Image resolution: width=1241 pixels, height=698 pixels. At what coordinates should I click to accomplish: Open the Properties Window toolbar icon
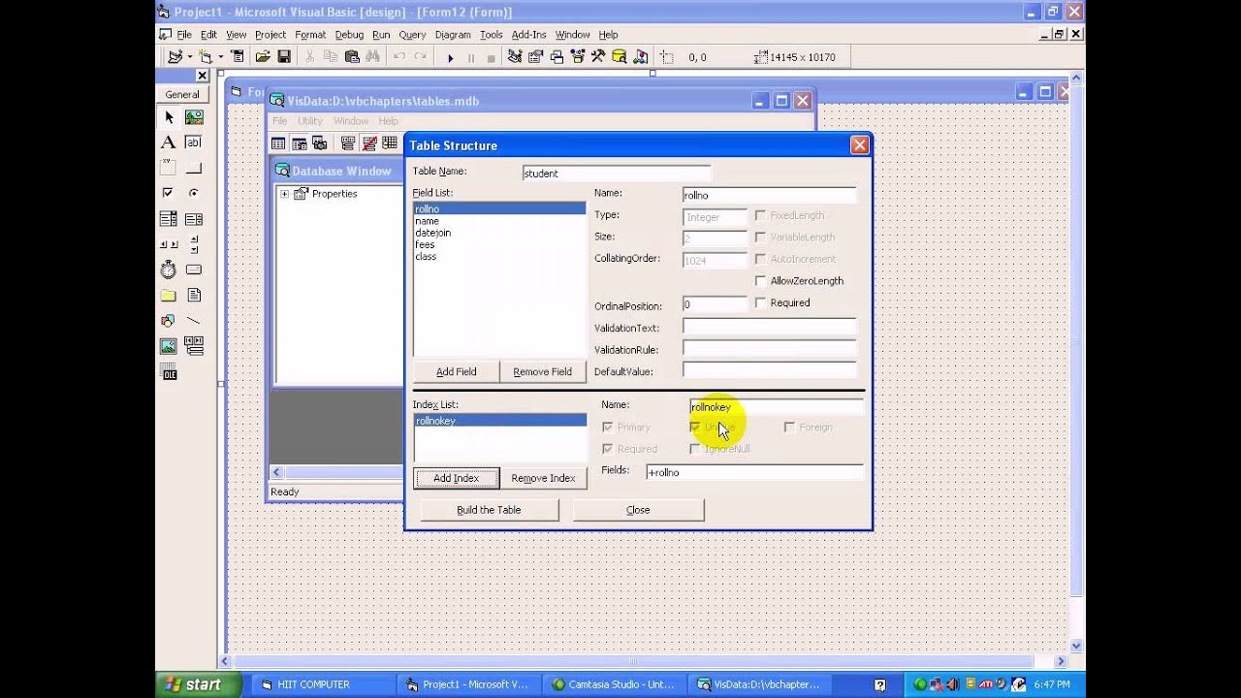(x=536, y=57)
